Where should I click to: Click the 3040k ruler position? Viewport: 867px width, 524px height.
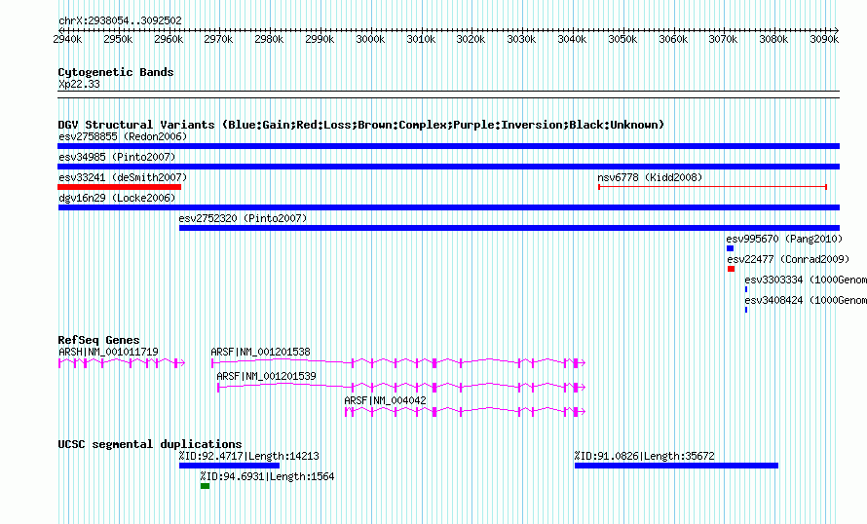572,39
